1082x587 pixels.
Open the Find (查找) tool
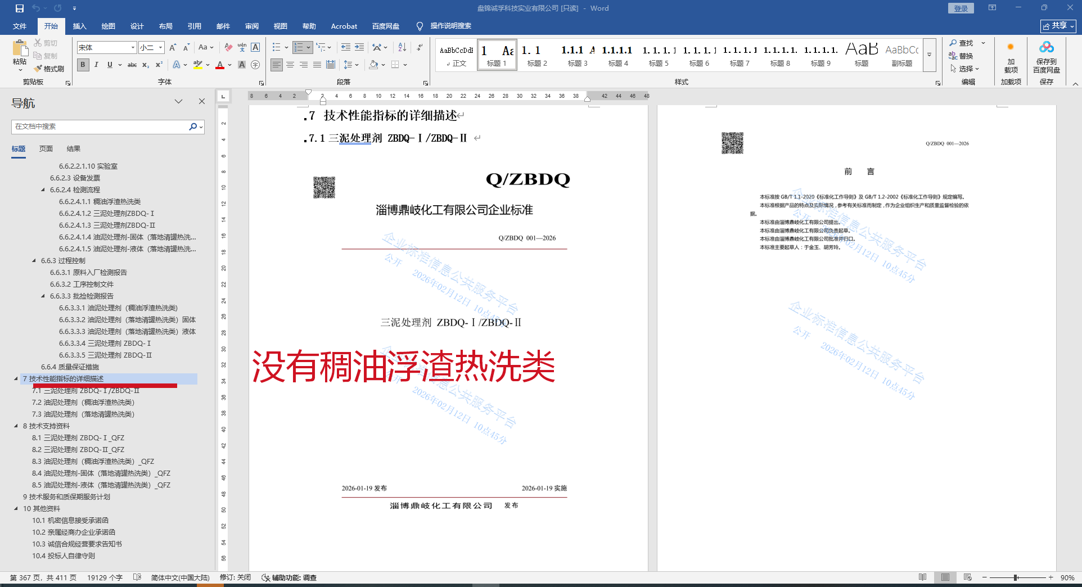pos(961,43)
